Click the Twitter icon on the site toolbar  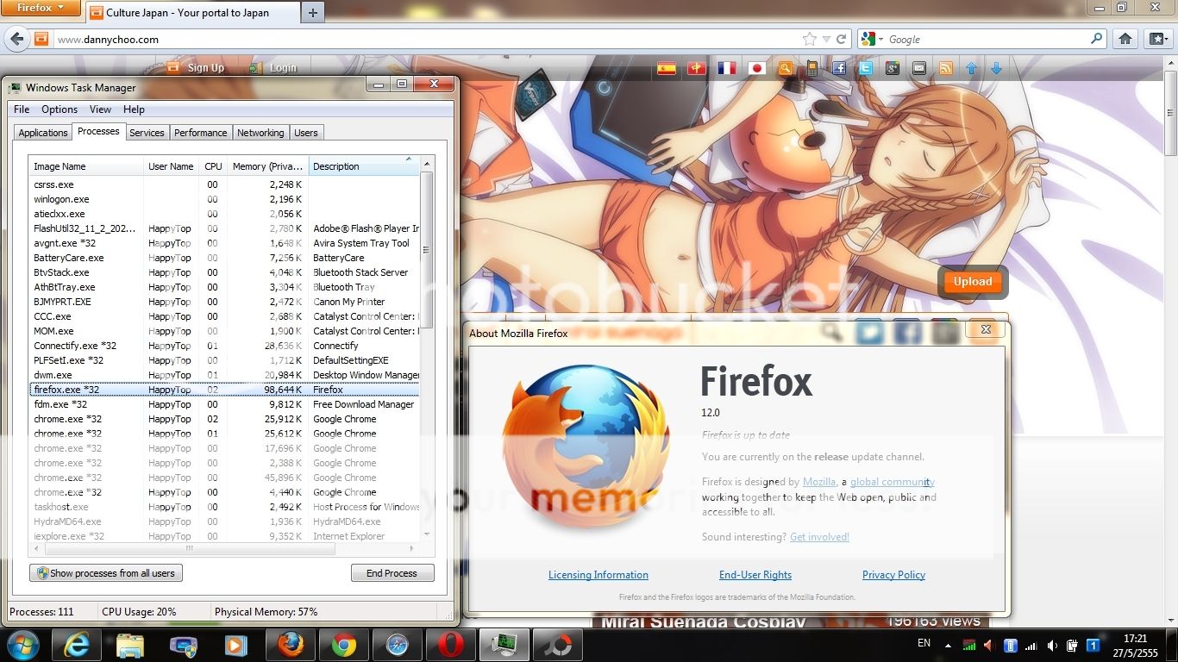click(865, 68)
